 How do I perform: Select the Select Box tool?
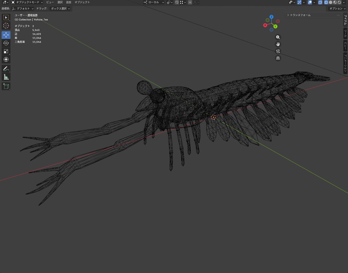pyautogui.click(x=6, y=17)
